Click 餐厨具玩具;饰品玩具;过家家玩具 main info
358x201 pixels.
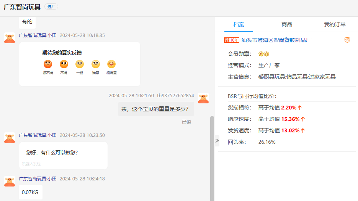tap(297, 77)
